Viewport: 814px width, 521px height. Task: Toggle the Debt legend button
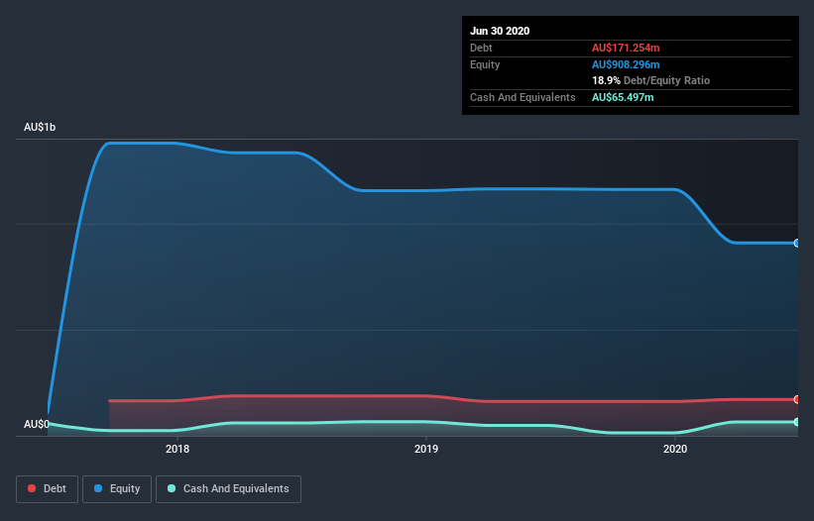48,489
